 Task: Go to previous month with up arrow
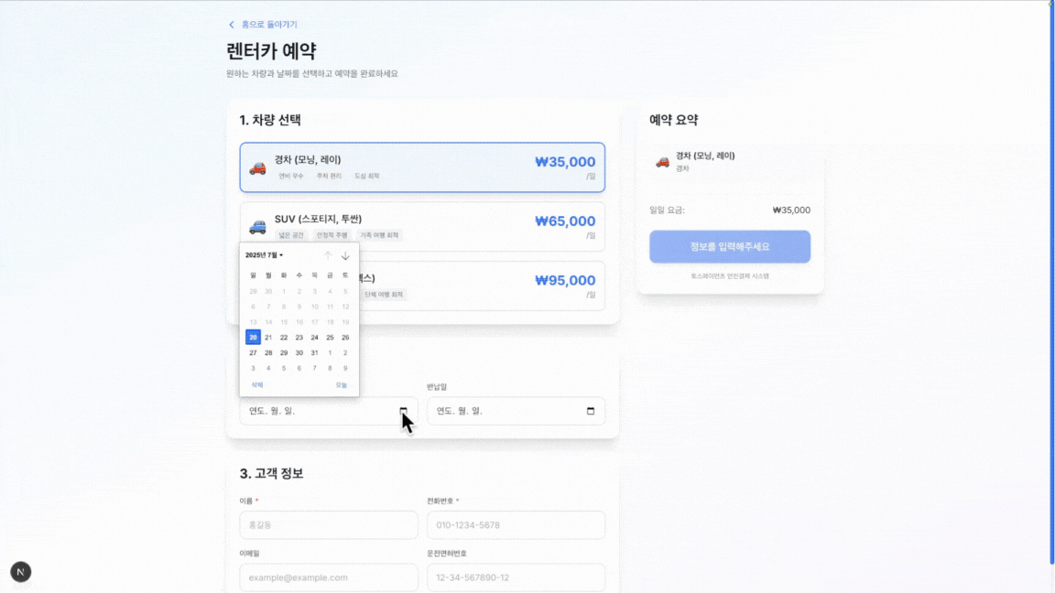pos(328,255)
